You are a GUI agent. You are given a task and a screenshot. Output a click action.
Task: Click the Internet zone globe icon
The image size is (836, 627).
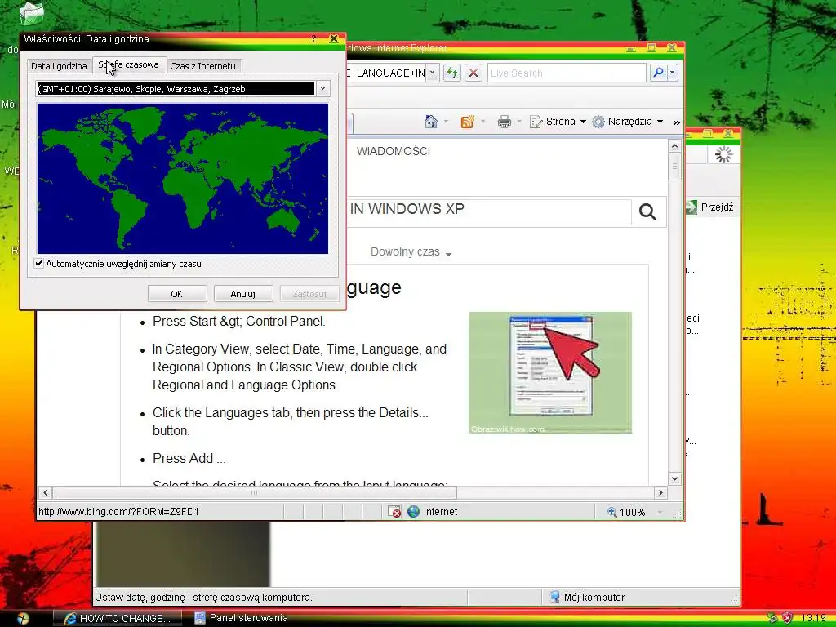(x=413, y=512)
